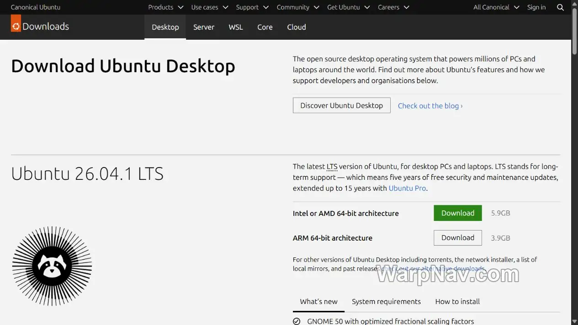Click the Ubuntu 26.04.1 LTS heading
Image resolution: width=578 pixels, height=325 pixels.
click(87, 174)
